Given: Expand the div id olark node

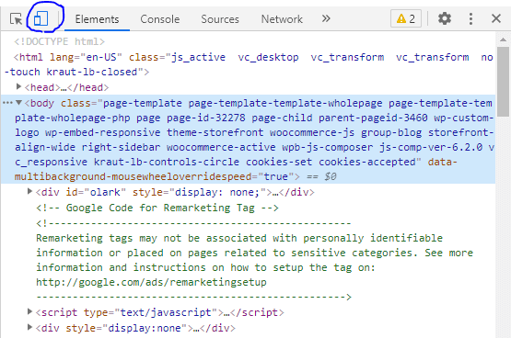Looking at the screenshot, I should pos(29,191).
